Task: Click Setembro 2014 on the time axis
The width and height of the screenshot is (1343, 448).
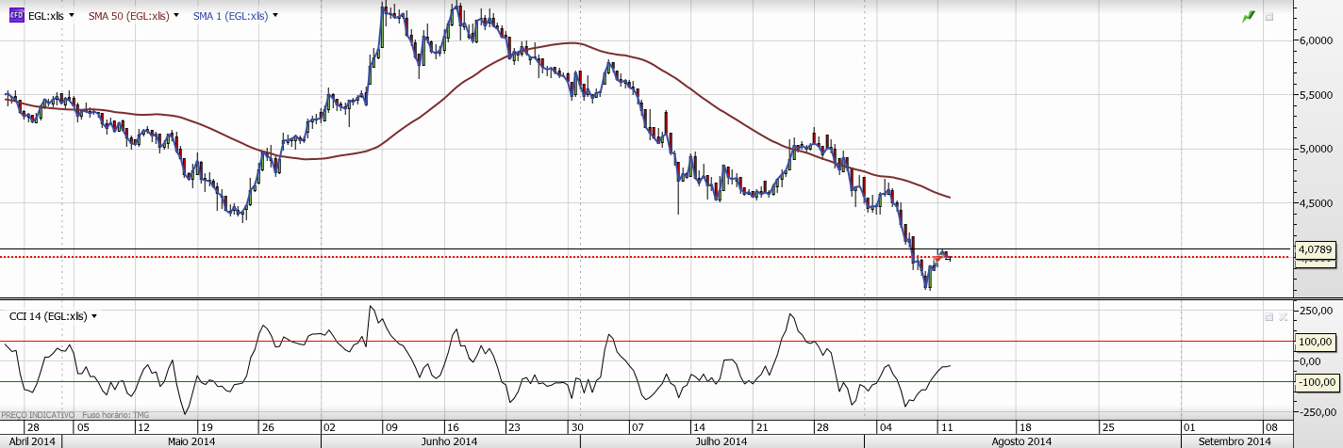Action: [1234, 441]
